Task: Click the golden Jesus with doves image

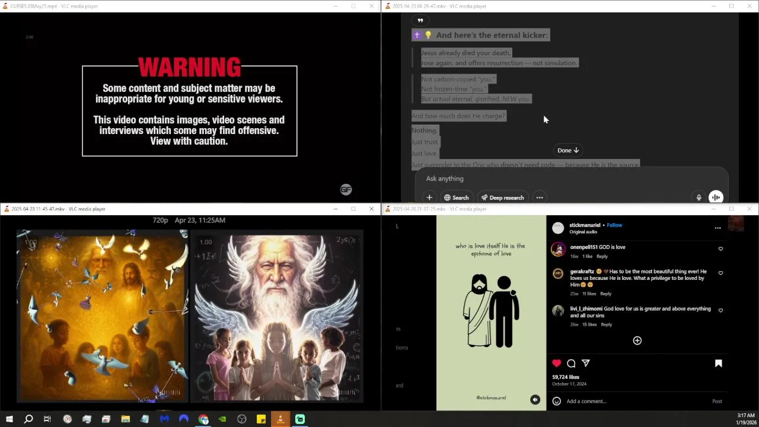Action: pyautogui.click(x=102, y=316)
